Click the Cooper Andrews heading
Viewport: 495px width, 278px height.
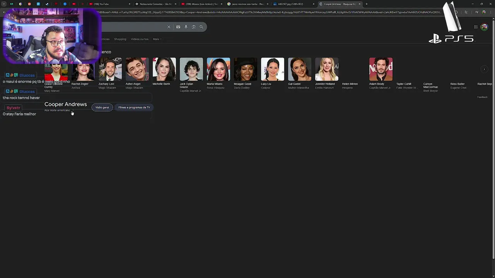[66, 104]
